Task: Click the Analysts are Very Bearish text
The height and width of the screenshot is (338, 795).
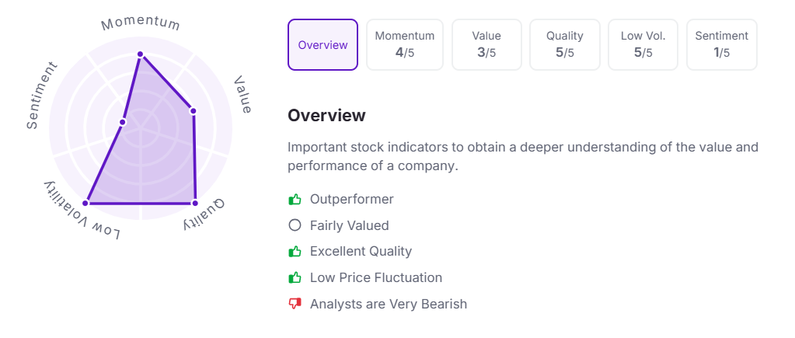Action: point(388,305)
